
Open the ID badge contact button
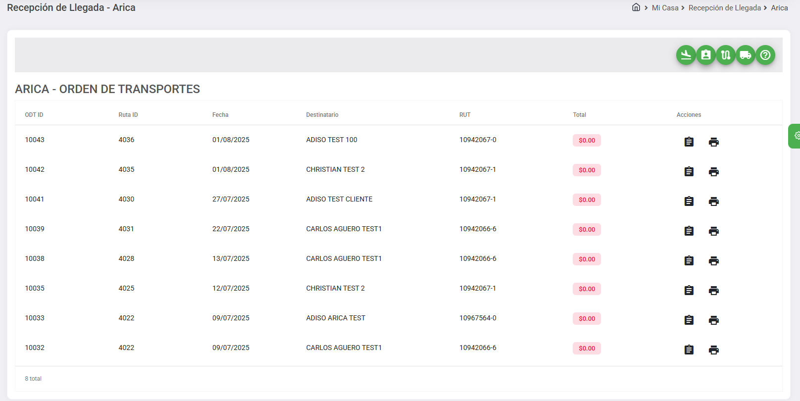pyautogui.click(x=705, y=55)
